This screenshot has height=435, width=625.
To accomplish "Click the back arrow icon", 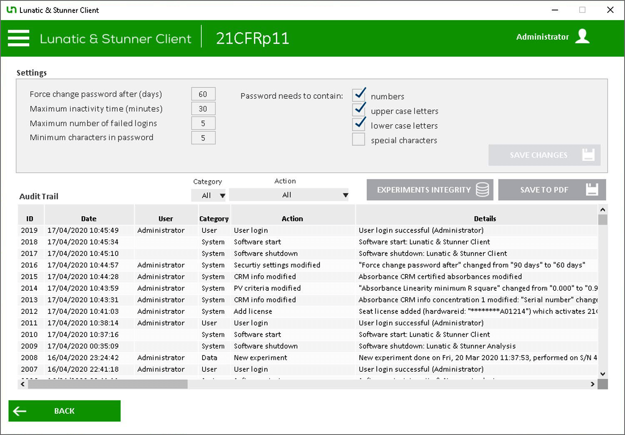I will 20,411.
